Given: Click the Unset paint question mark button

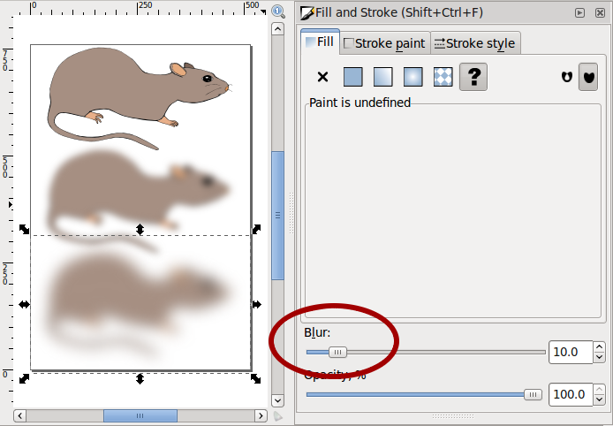Looking at the screenshot, I should coord(473,77).
